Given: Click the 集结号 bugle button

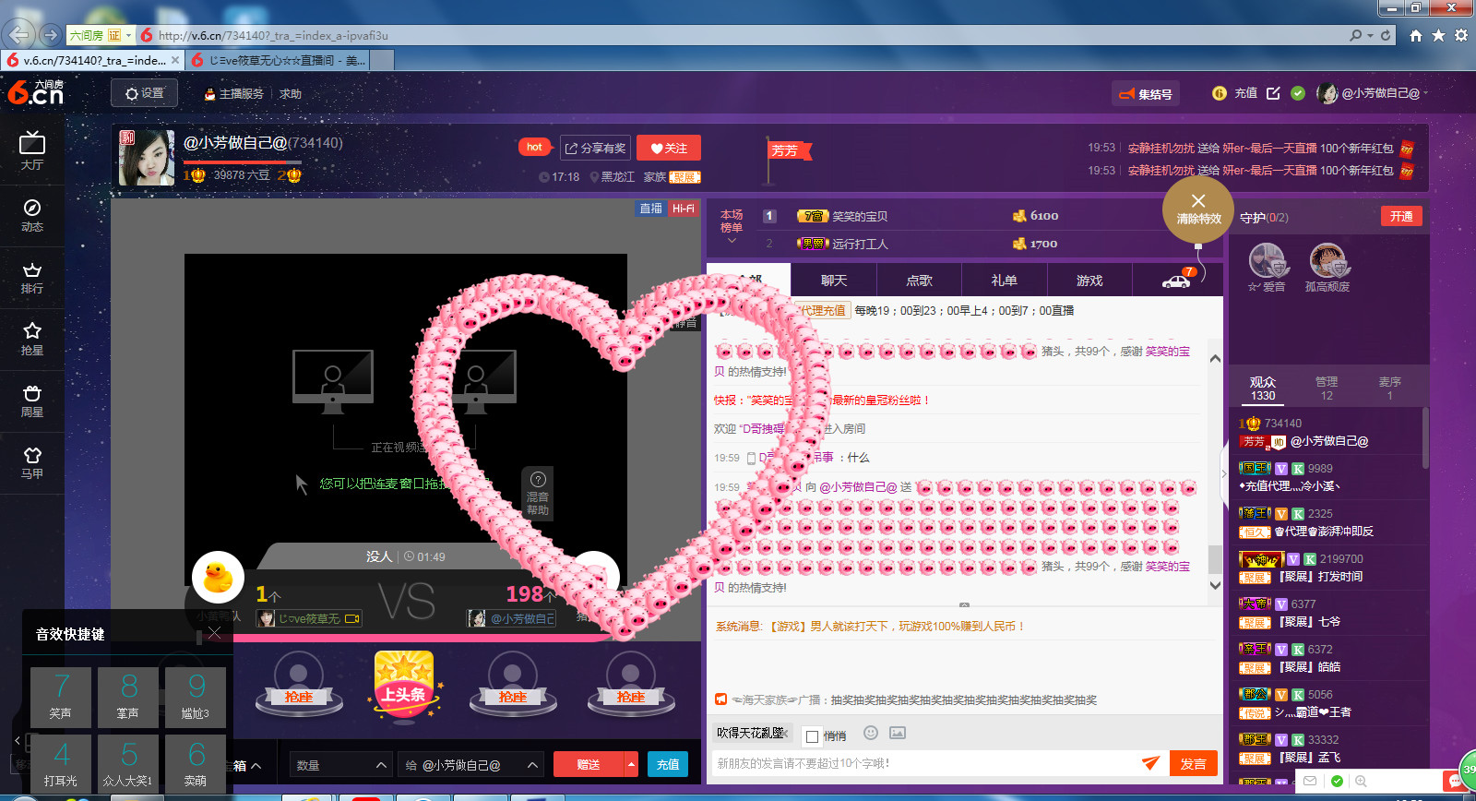Looking at the screenshot, I should tap(1146, 93).
